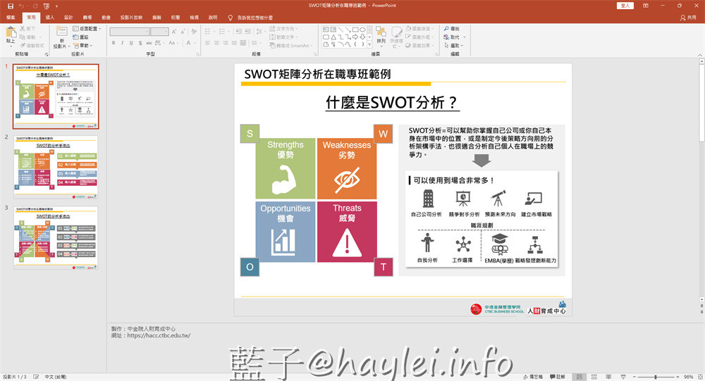Open the 取代 (Replace) dropdown

(x=455, y=37)
